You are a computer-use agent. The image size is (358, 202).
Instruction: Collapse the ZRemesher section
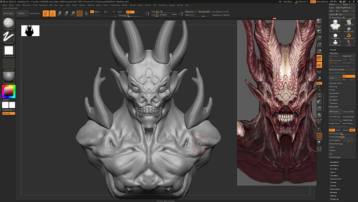click(x=334, y=107)
